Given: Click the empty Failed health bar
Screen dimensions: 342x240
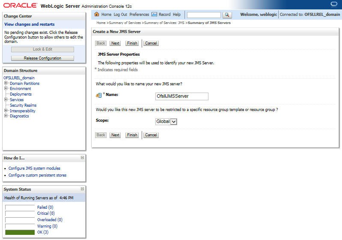Looking at the screenshot, I should 20,207.
